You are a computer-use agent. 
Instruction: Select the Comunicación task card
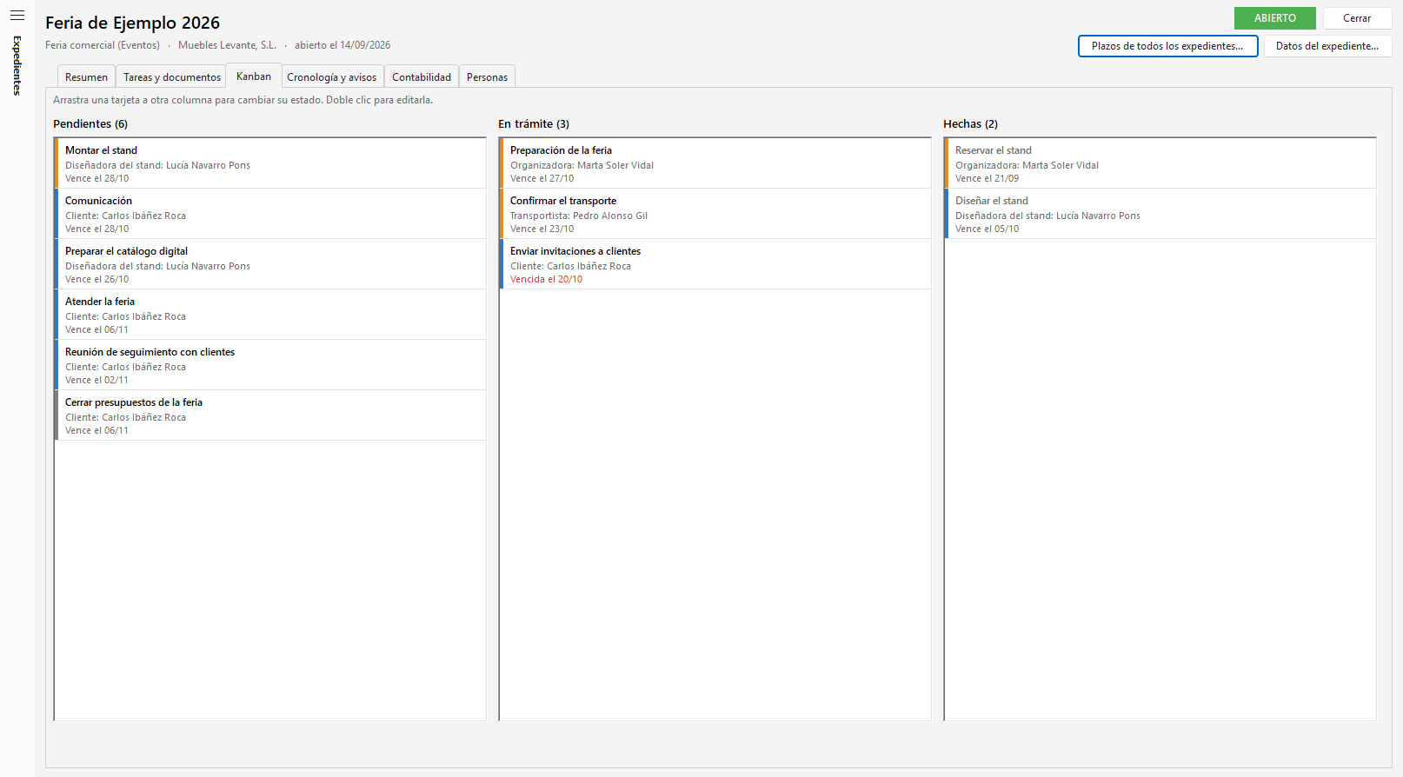point(270,214)
